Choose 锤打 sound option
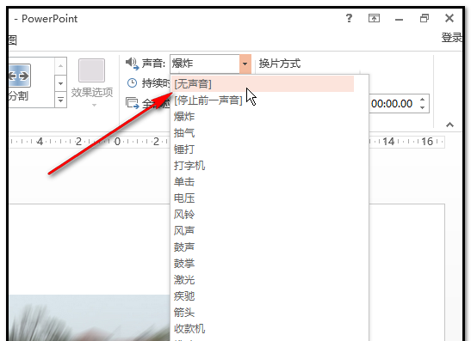Screen dimensions: 471x341 pyautogui.click(x=263, y=149)
